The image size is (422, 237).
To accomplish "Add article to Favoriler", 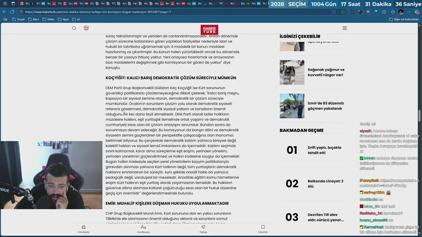I will [x=263, y=229].
